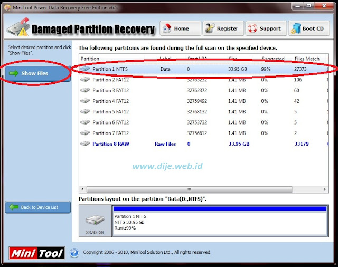Click start LBA value 32759492
Screen dimensions: 338x267
[x=197, y=101]
